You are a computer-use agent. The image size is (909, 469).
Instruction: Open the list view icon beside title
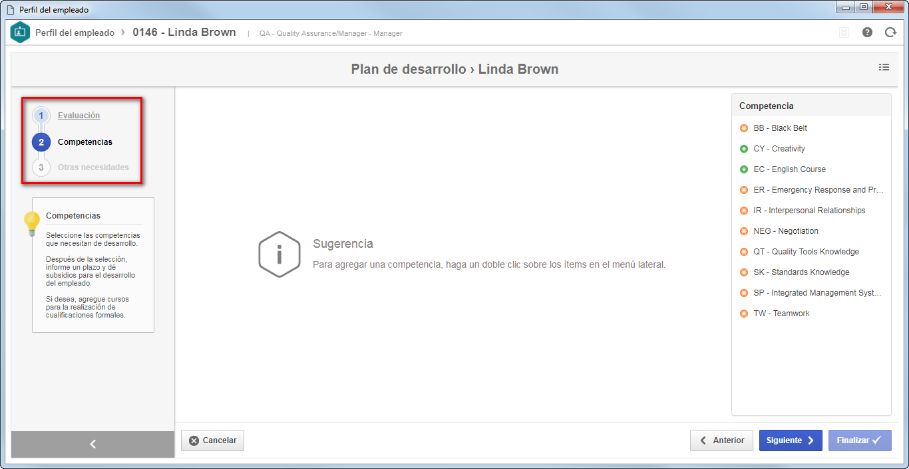point(884,67)
